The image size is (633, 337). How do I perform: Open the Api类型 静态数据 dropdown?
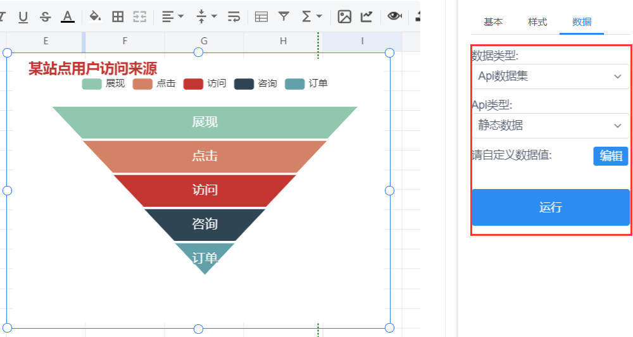tap(551, 125)
